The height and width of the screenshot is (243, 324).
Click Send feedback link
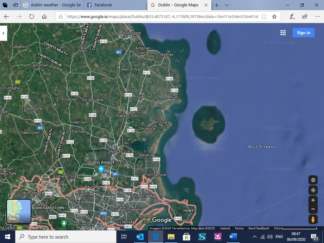point(259,228)
